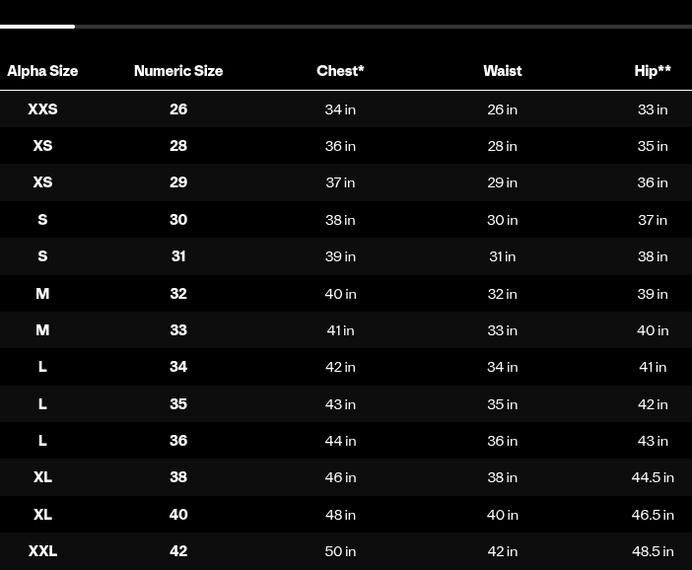Click numeric size 29 in XS row

178,181
